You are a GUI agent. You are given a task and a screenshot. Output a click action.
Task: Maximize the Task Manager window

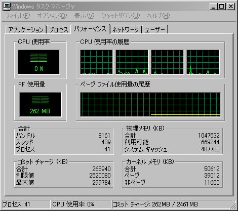222,7
